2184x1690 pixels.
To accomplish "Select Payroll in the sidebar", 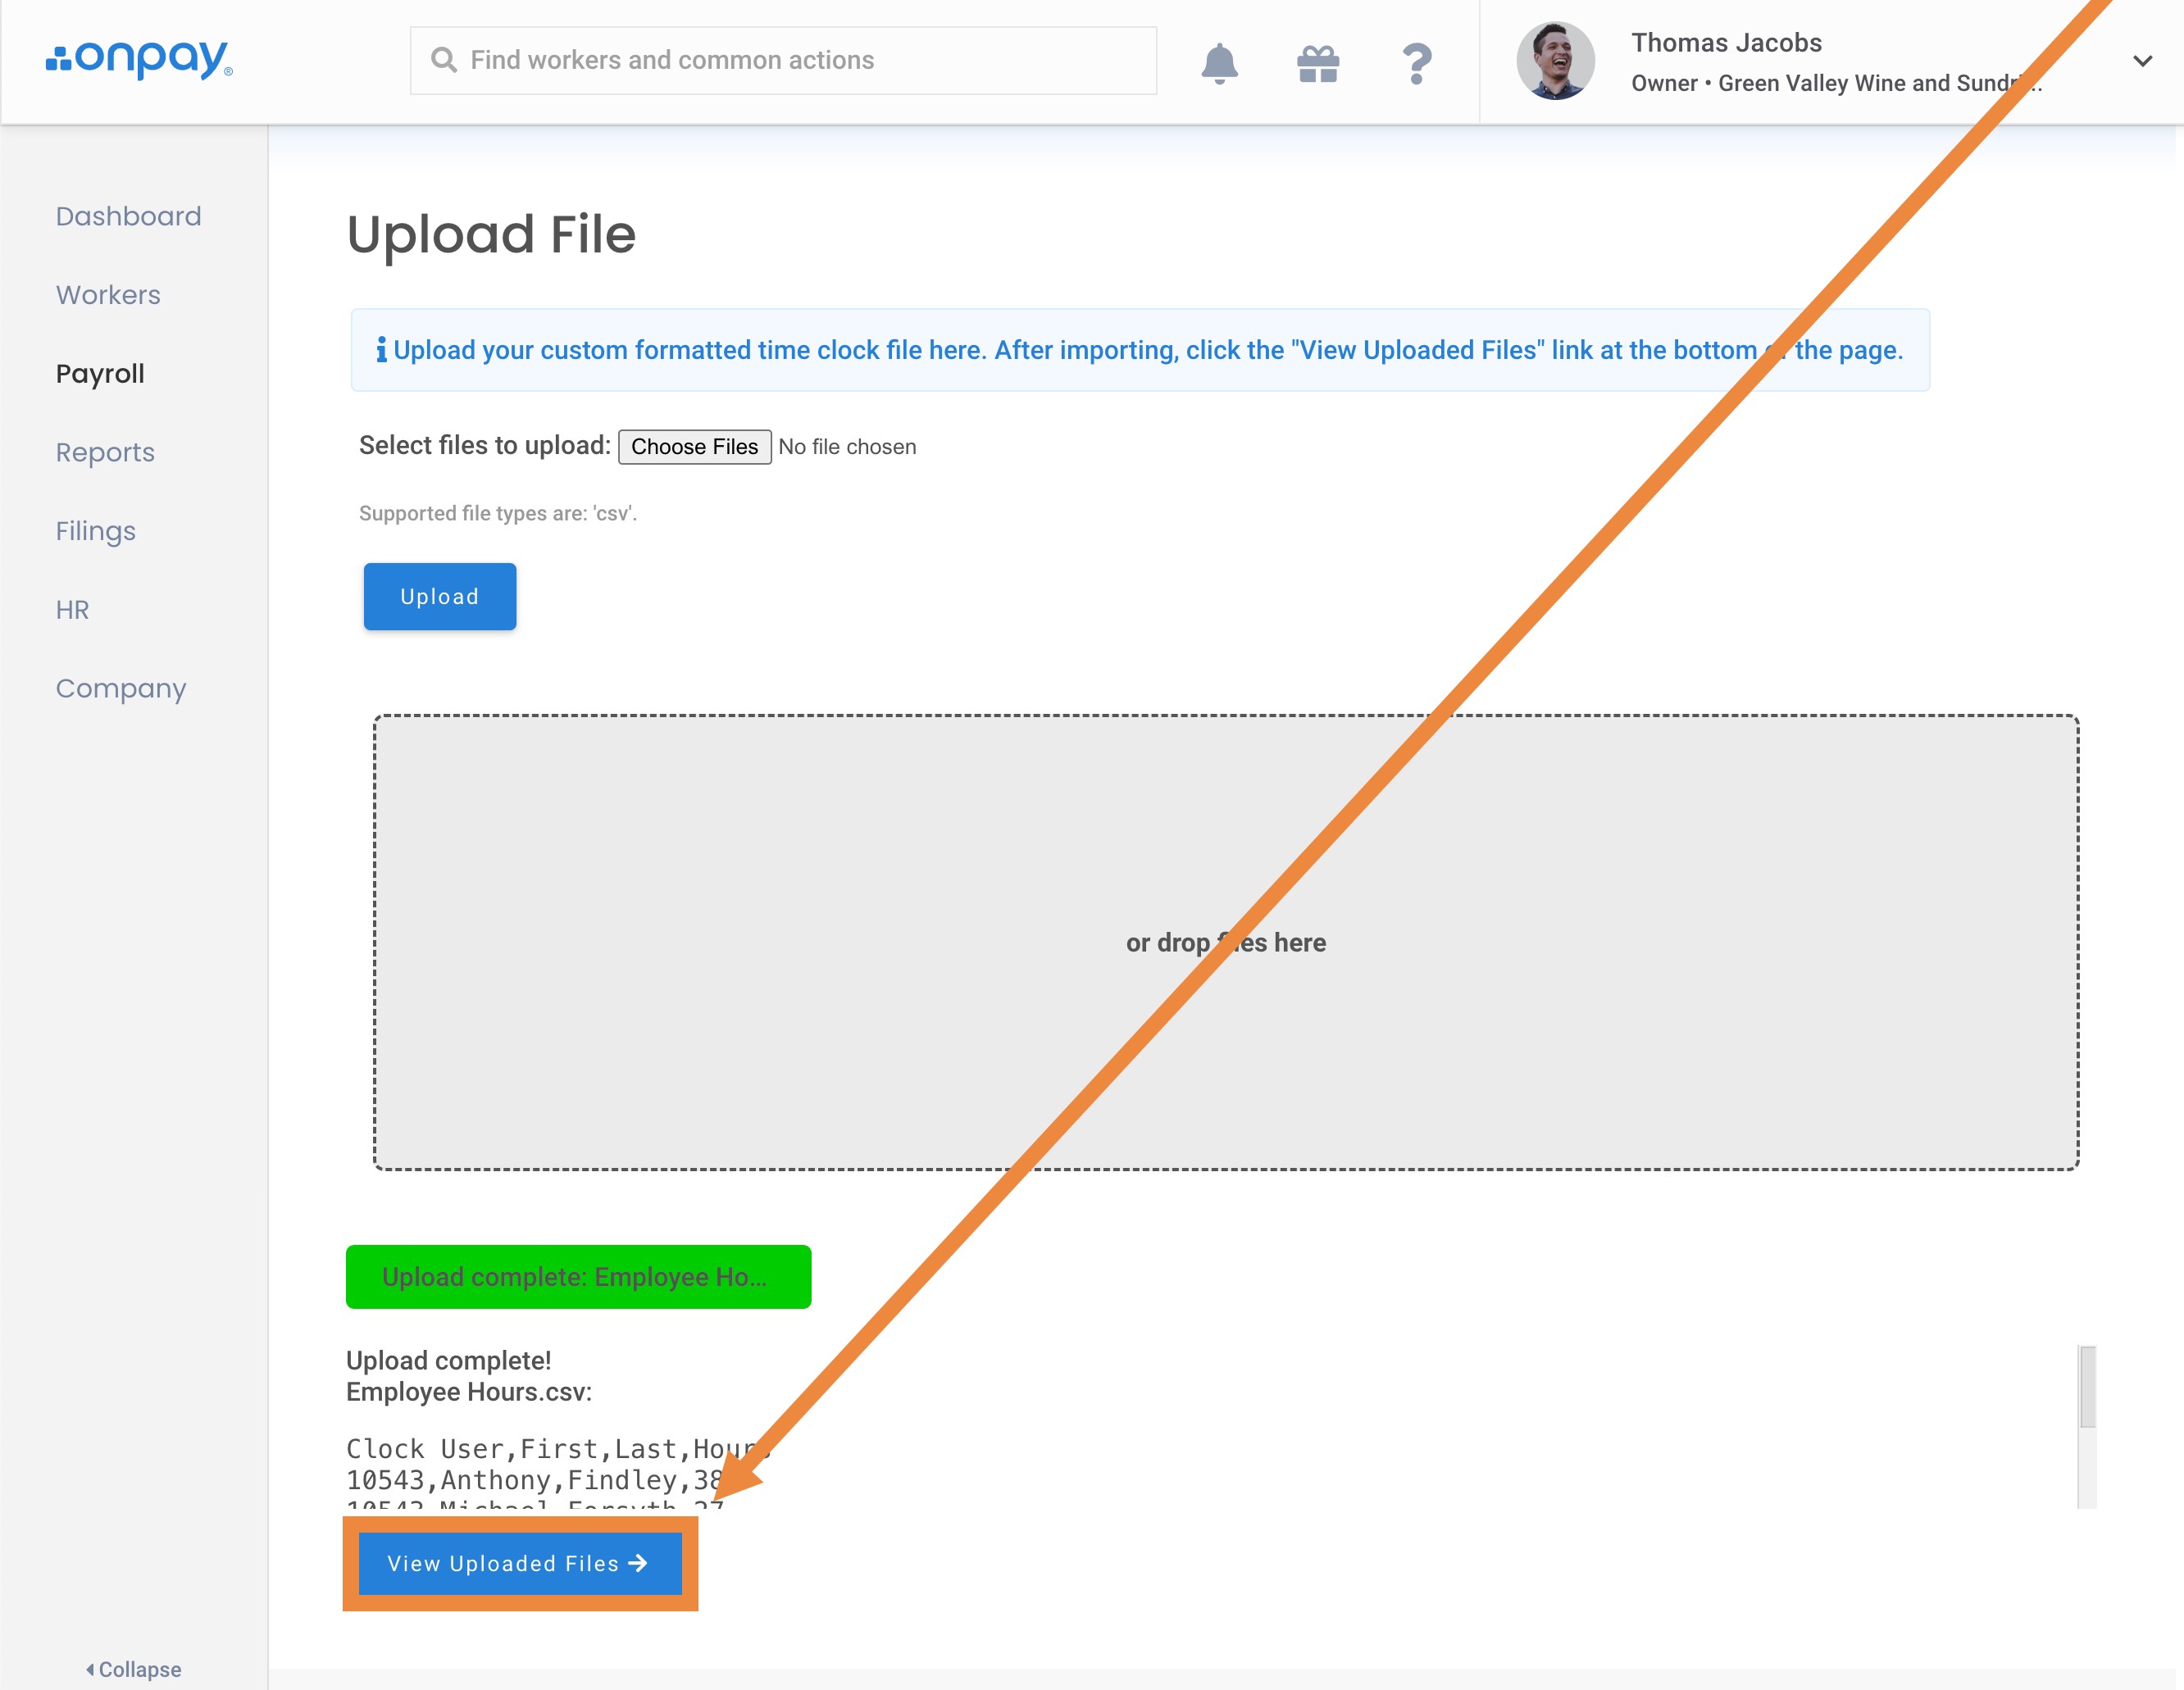I will click(x=100, y=373).
